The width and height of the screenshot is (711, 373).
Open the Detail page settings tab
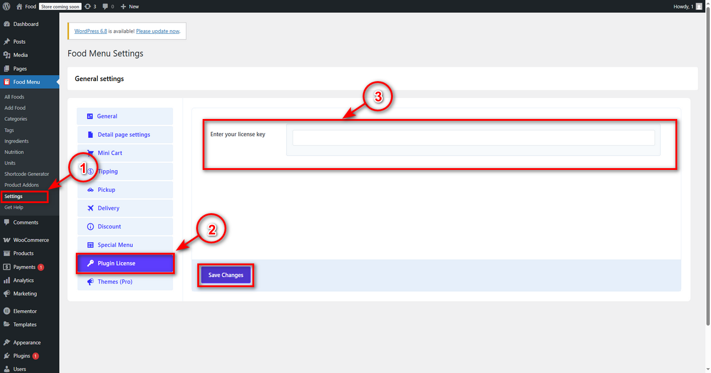coord(125,134)
